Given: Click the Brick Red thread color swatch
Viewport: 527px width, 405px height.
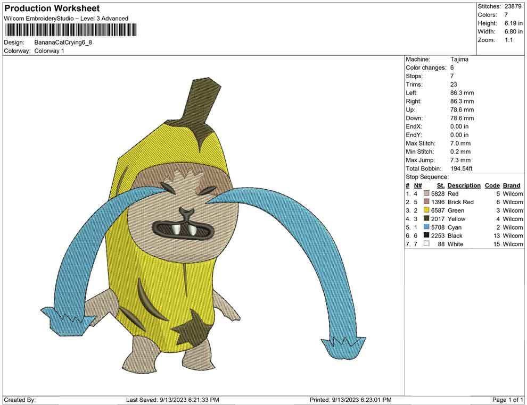Looking at the screenshot, I should click(426, 201).
